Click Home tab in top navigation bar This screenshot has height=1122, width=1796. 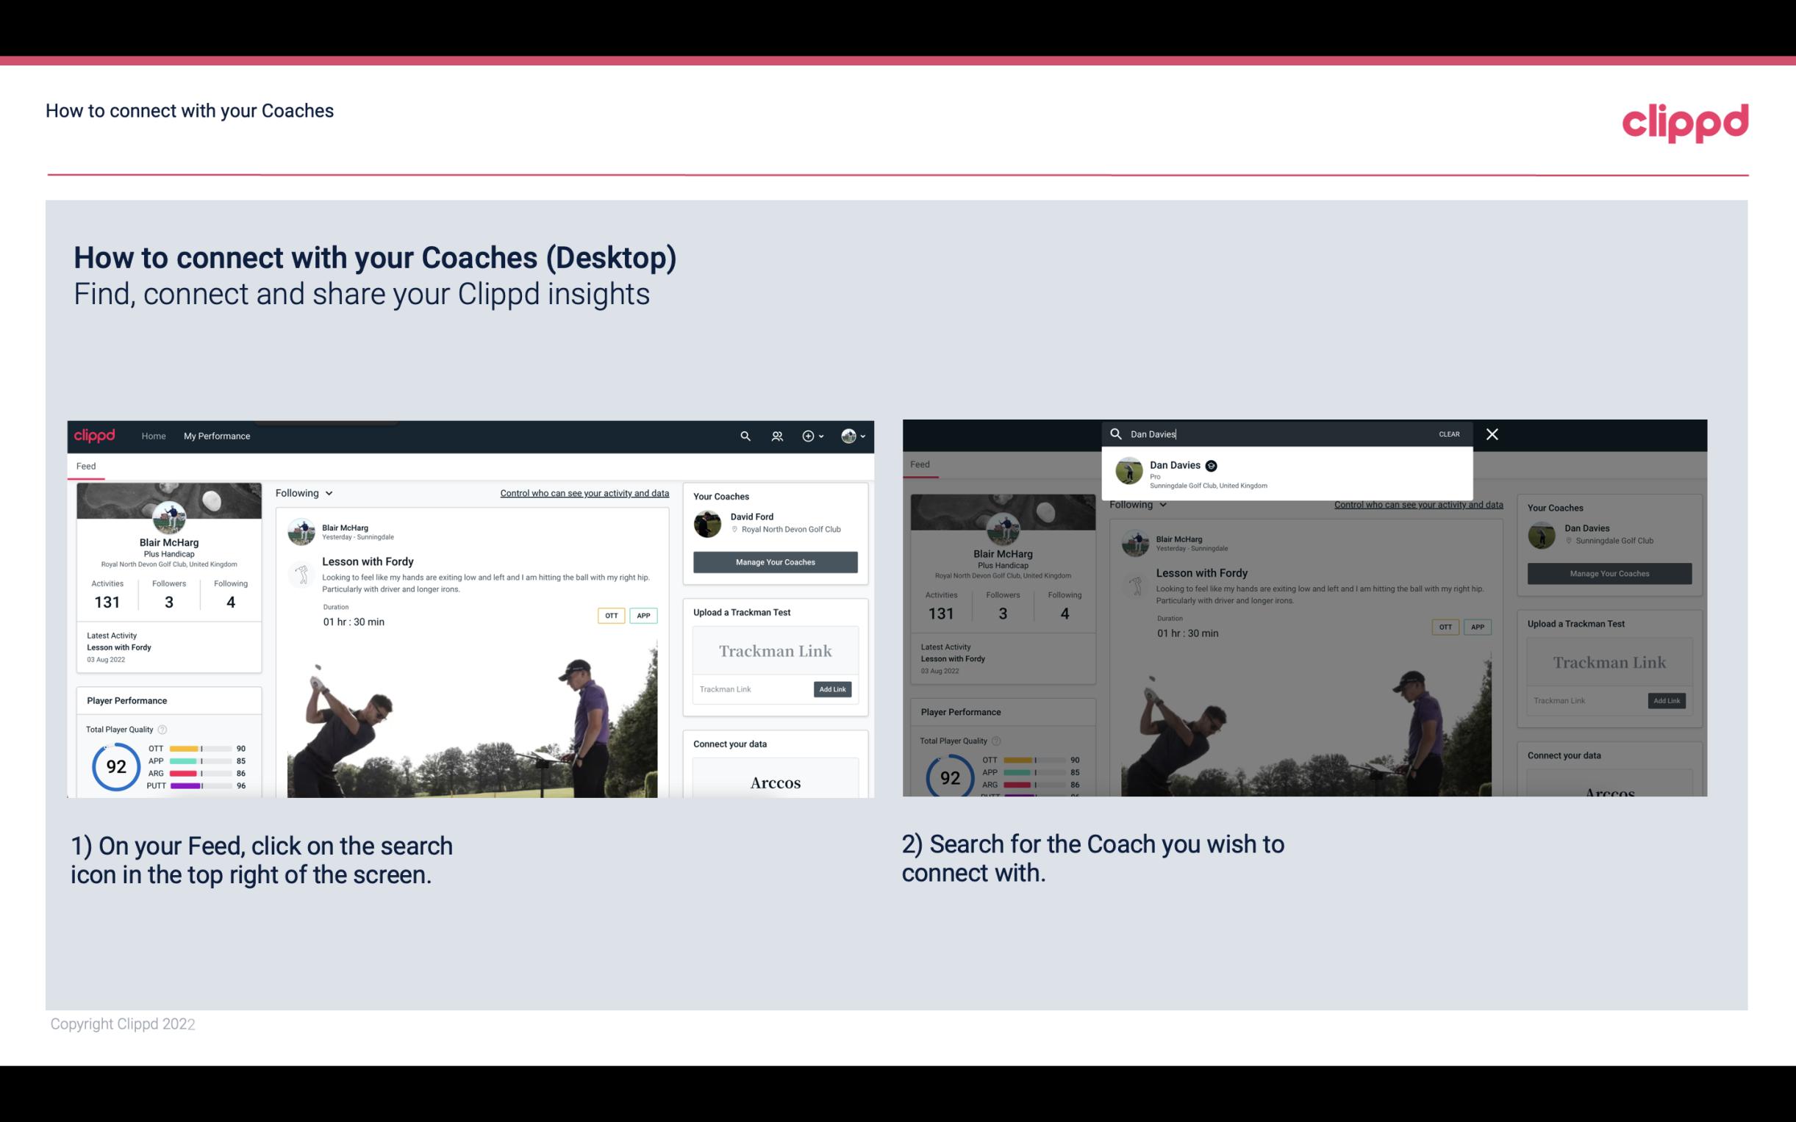[154, 436]
